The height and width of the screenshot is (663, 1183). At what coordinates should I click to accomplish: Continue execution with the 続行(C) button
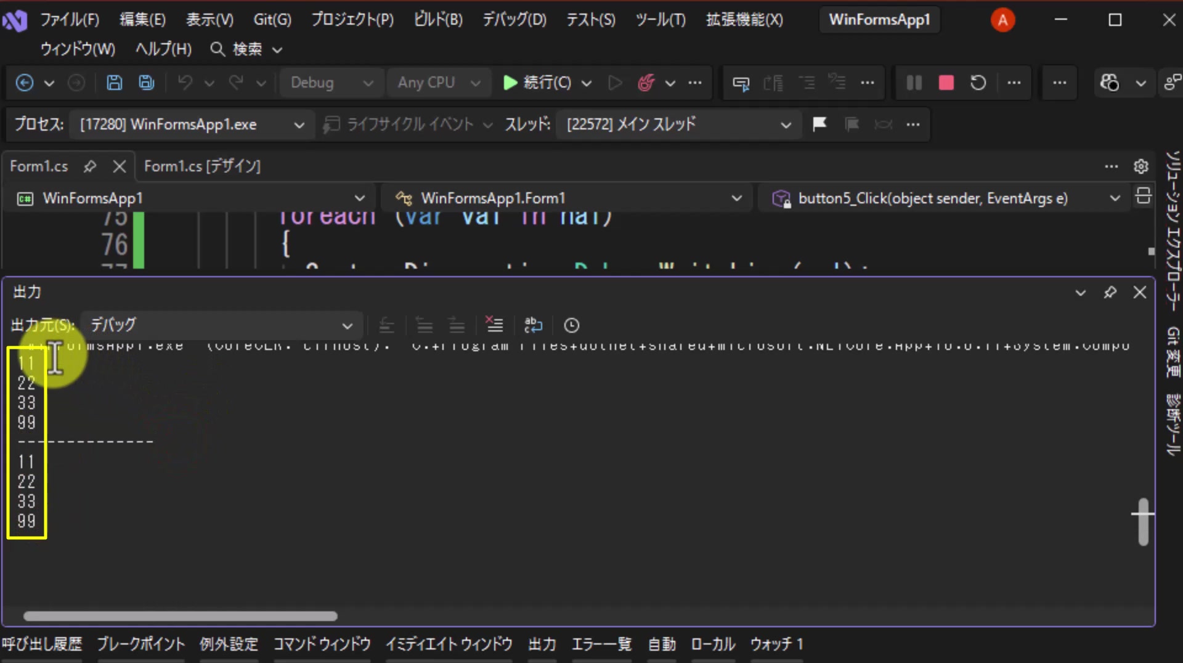click(x=537, y=83)
